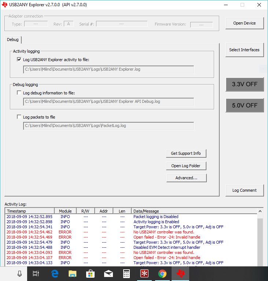Viewport: 268px width, 281px height.
Task: Click Get Support Info
Action: click(x=186, y=153)
